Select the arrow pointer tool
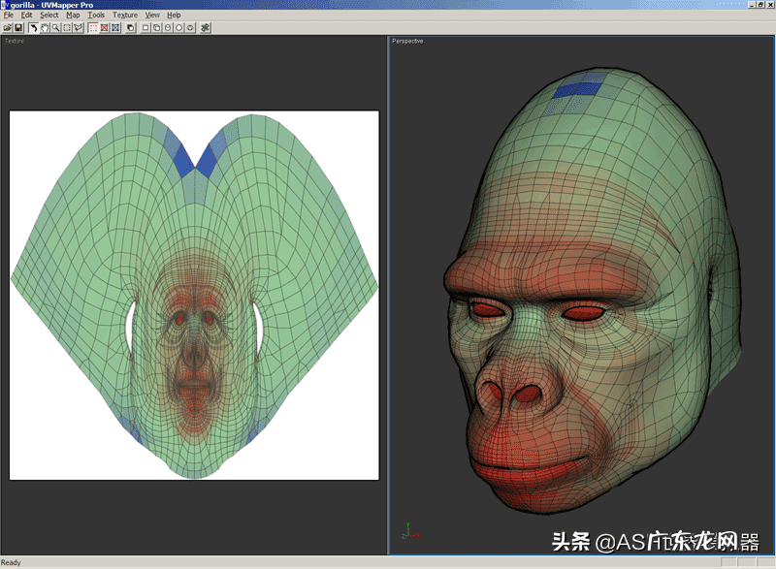This screenshot has height=569, width=776. [x=34, y=28]
